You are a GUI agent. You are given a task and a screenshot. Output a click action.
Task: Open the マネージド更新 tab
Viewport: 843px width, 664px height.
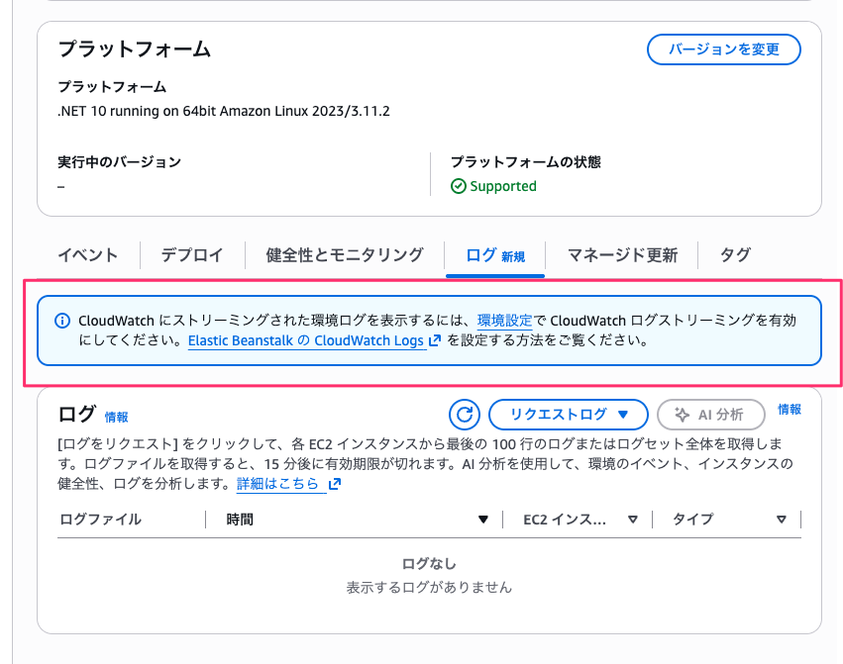coord(622,254)
